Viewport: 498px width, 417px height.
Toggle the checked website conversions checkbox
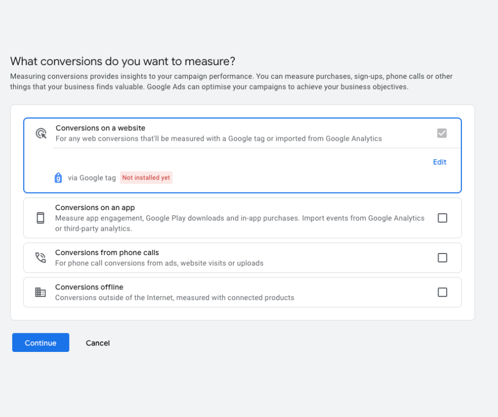click(442, 133)
